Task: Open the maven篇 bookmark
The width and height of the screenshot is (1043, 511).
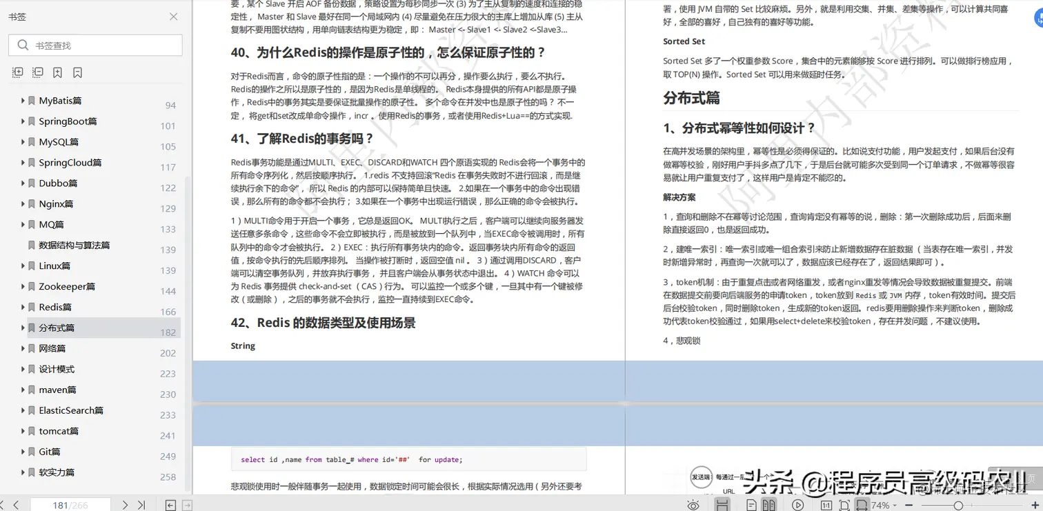Action: [58, 390]
